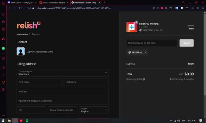Open WhatsApp in the sidebar
The width and height of the screenshot is (206, 123).
3,48
